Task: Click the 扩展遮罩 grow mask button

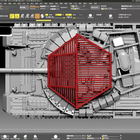Action: click(x=55, y=9)
